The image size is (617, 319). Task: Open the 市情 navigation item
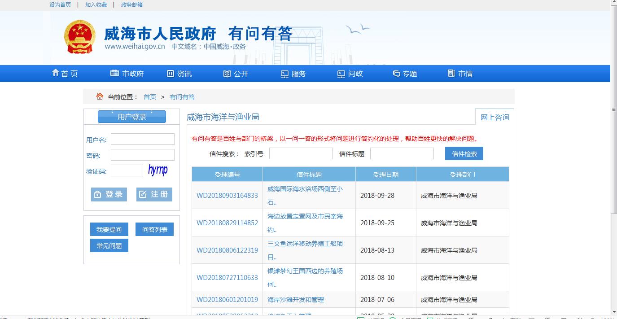460,74
